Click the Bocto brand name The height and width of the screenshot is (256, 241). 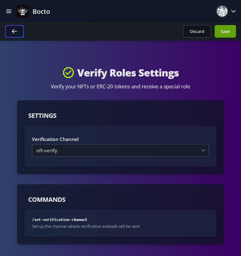point(41,12)
